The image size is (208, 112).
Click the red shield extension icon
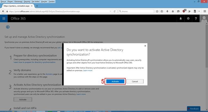[x=184, y=11]
